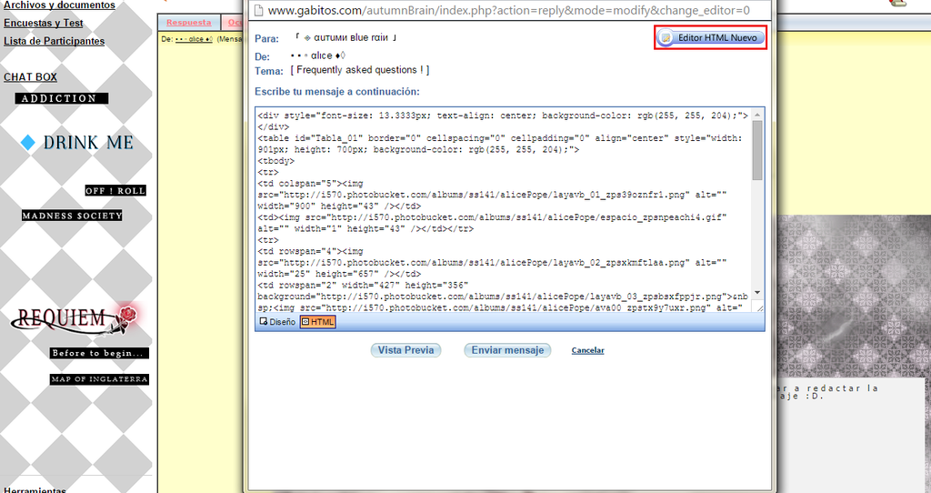Click inside the HTML message text area
This screenshot has width=931, height=493.
pyautogui.click(x=500, y=209)
